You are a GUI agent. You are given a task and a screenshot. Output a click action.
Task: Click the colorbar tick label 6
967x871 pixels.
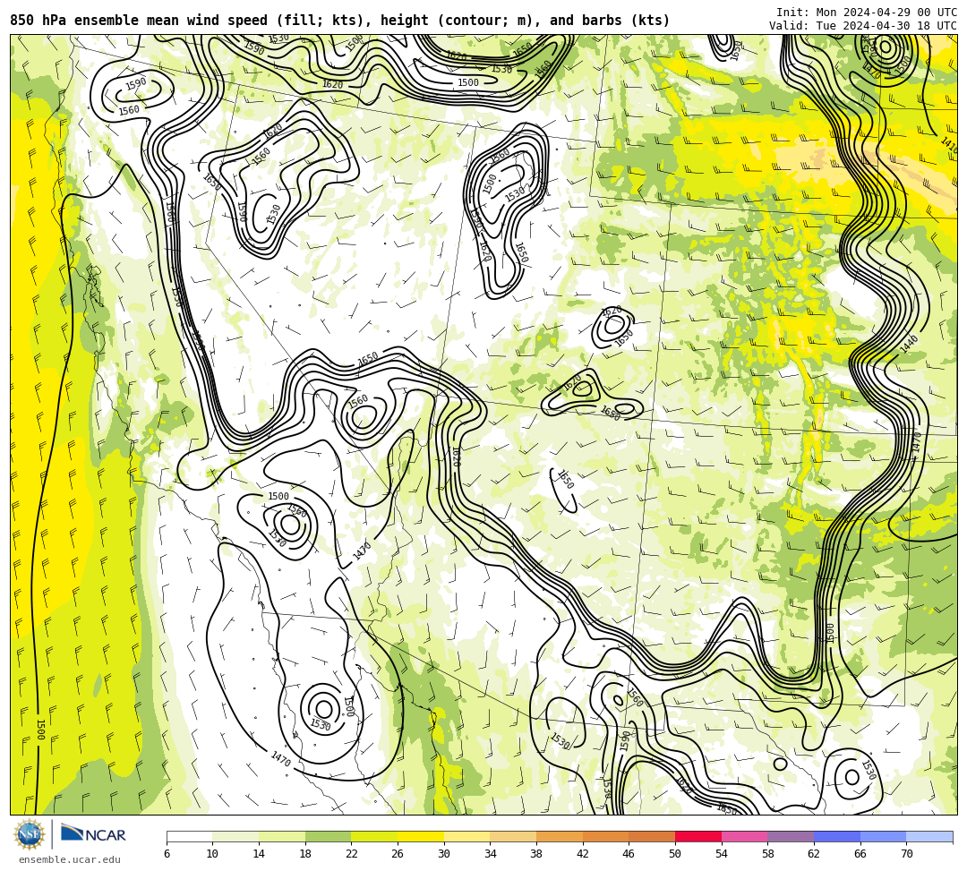(167, 854)
